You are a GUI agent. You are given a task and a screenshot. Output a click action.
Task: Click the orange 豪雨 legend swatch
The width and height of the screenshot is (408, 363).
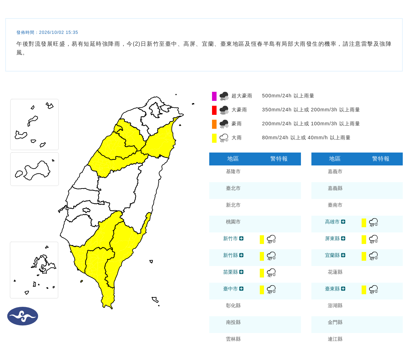[214, 124]
